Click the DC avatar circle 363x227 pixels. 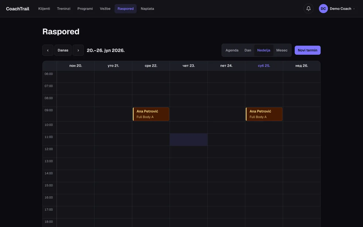(323, 9)
